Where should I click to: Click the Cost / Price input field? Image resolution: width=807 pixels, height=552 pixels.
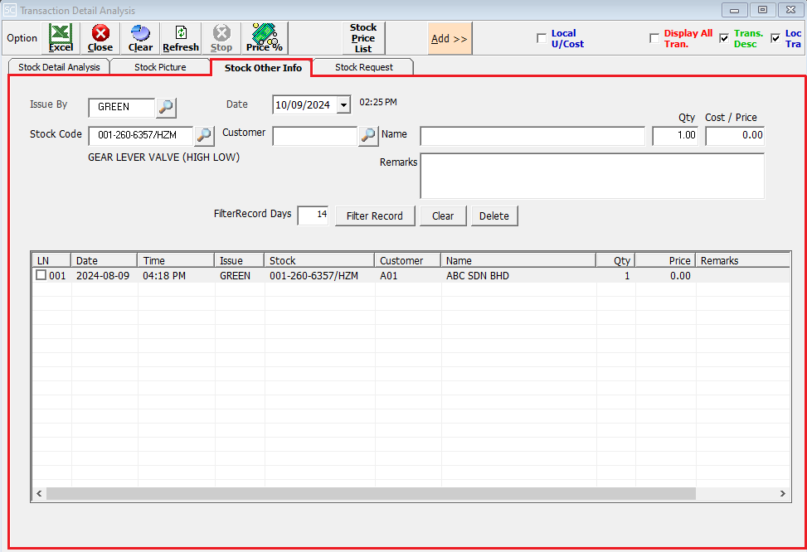735,136
